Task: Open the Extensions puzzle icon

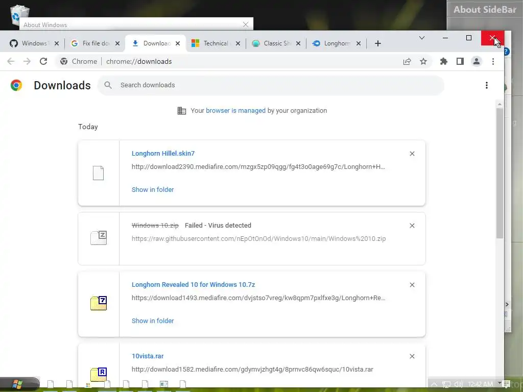Action: coord(444,61)
